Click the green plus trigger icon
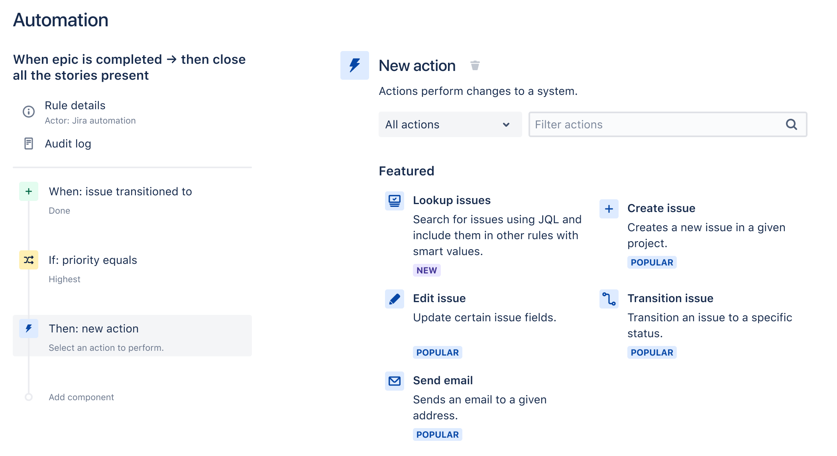 coord(28,191)
